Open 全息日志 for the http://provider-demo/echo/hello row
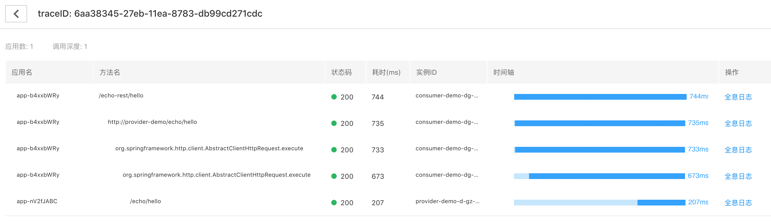Image resolution: width=771 pixels, height=223 pixels. 738,124
